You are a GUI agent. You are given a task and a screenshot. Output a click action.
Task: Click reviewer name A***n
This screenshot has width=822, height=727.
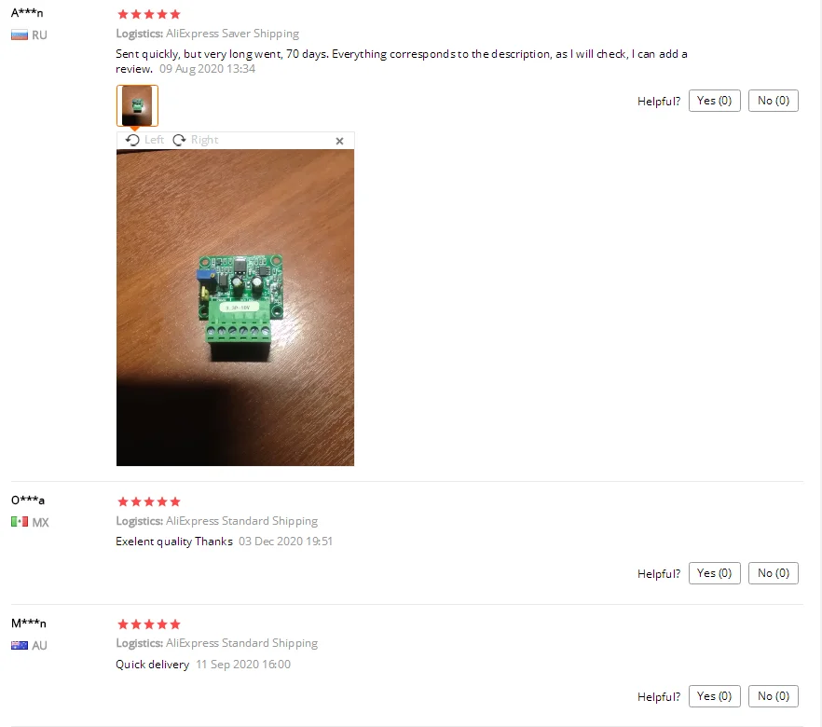(27, 12)
